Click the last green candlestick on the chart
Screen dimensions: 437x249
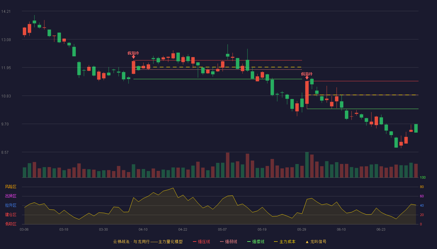[416, 128]
